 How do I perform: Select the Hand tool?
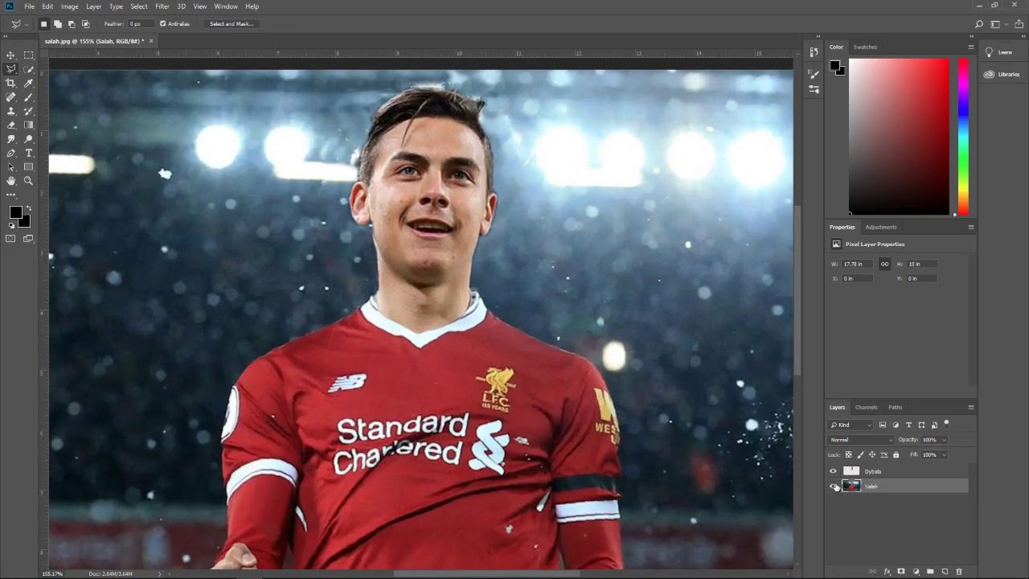pyautogui.click(x=11, y=181)
